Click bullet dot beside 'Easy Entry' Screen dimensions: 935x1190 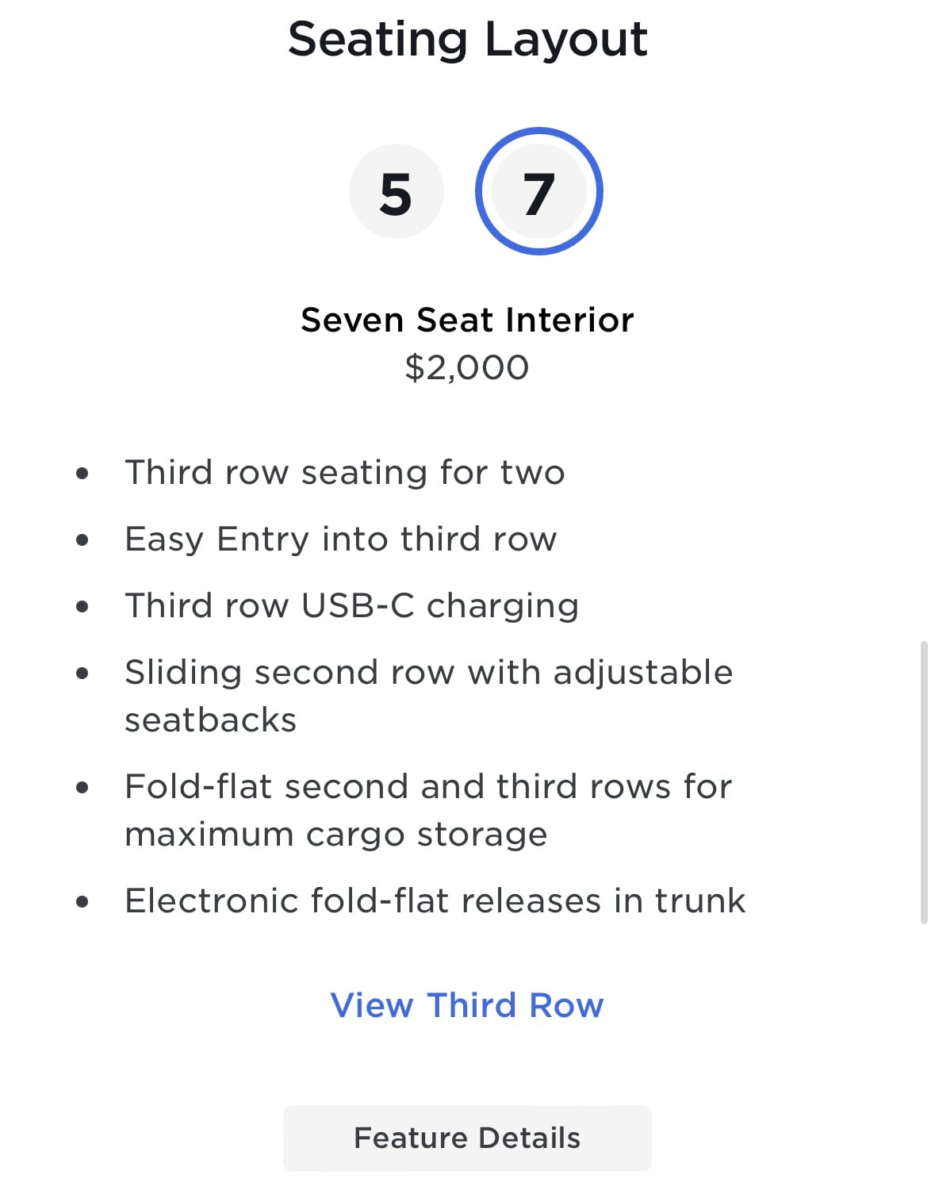[82, 541]
